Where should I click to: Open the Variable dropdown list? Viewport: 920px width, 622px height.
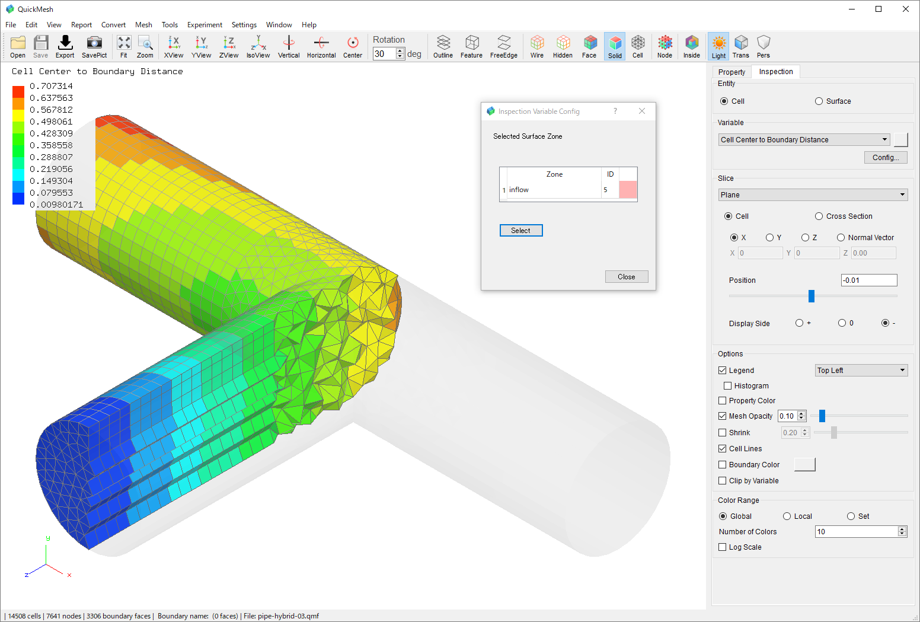(804, 140)
